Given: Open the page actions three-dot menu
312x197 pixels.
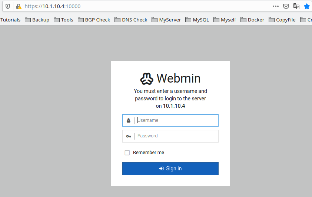Looking at the screenshot, I should tap(276, 6).
